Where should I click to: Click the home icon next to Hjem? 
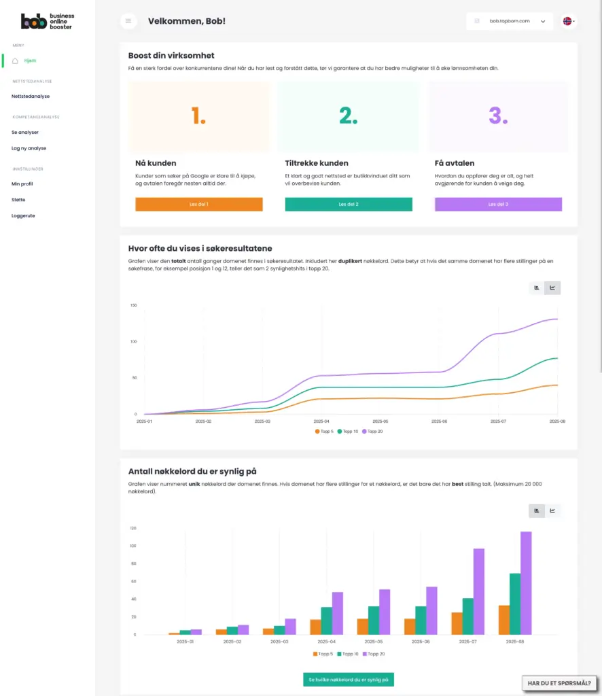click(15, 60)
